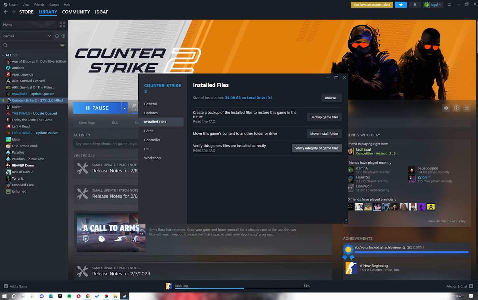Screen dimensions: 478x300
Task: Add Counter-Strike 2 to favorites star
Action: click(x=467, y=108)
